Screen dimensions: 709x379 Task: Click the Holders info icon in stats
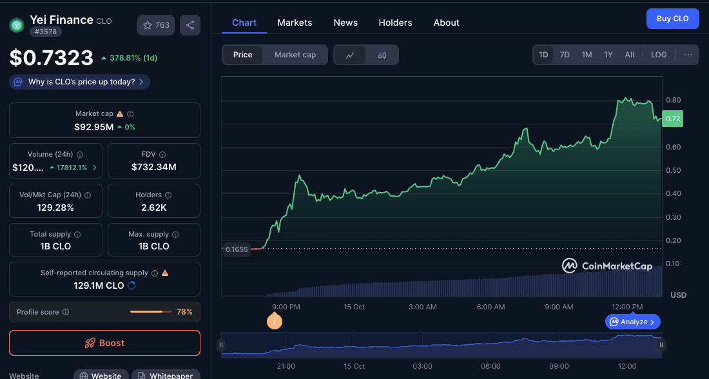tap(168, 195)
